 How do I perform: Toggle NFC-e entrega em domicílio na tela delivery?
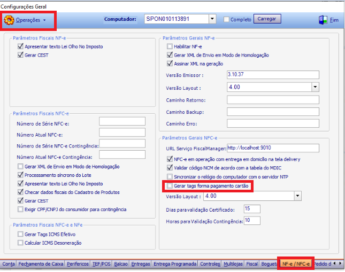point(170,159)
